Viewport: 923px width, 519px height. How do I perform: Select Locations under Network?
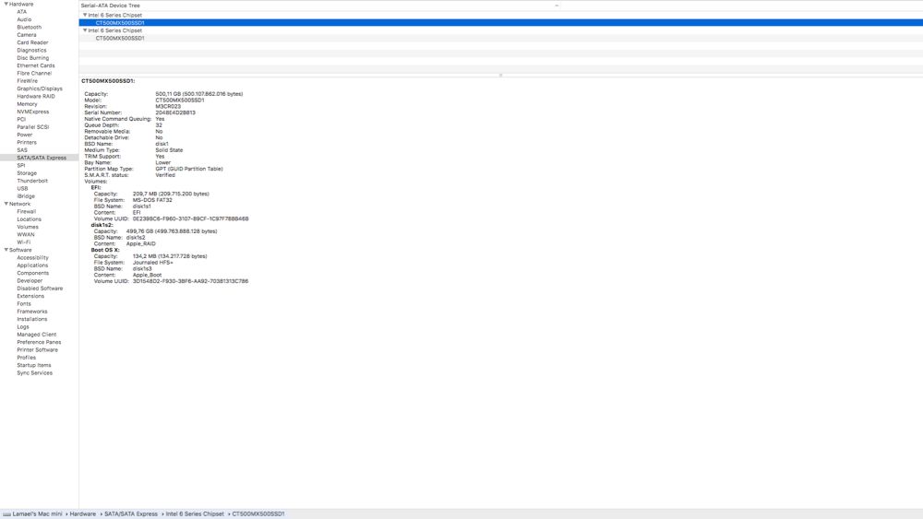(30, 218)
